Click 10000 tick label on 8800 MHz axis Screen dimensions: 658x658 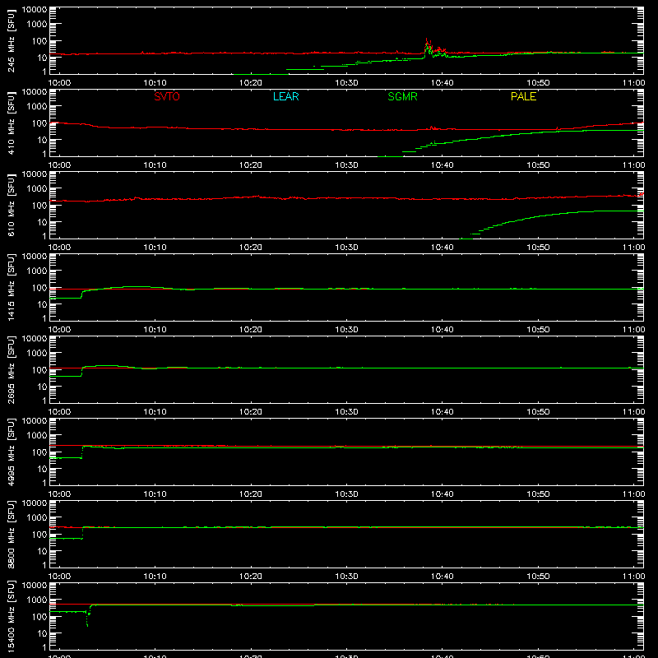35,503
